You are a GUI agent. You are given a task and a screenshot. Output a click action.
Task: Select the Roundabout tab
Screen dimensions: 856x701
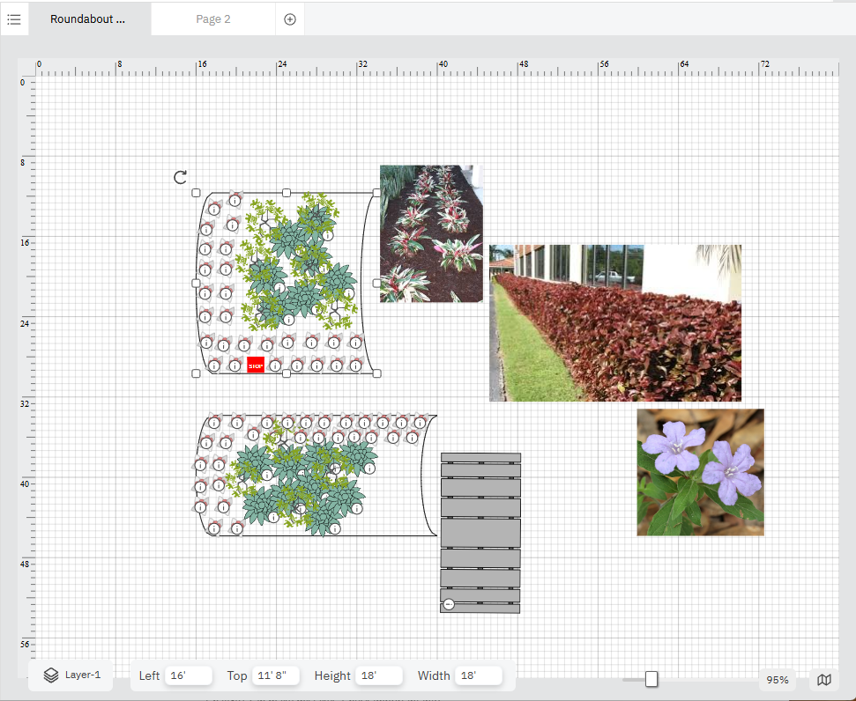click(x=88, y=18)
